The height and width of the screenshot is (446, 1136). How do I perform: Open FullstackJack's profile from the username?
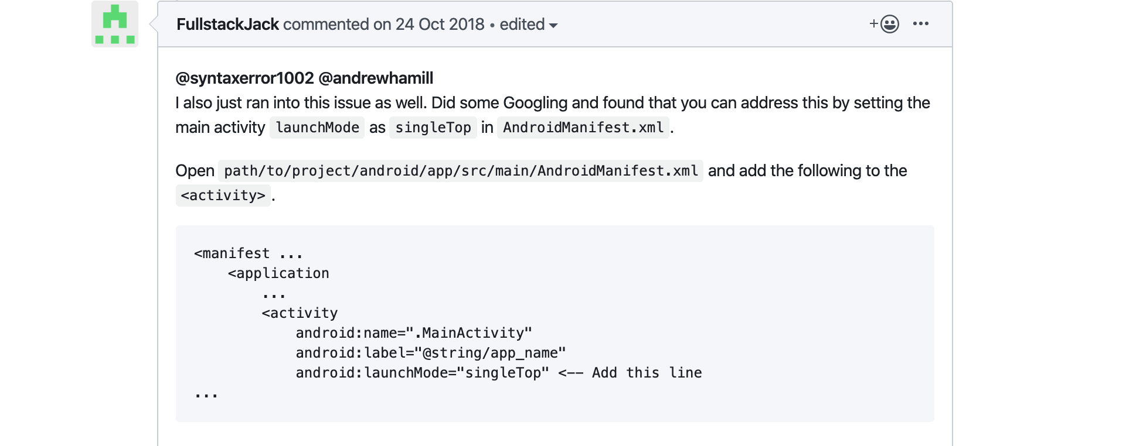(227, 25)
